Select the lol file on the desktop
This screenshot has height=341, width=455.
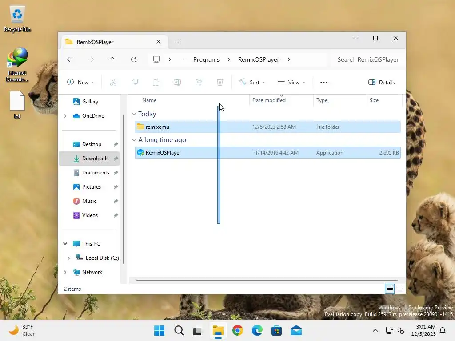coord(17,105)
